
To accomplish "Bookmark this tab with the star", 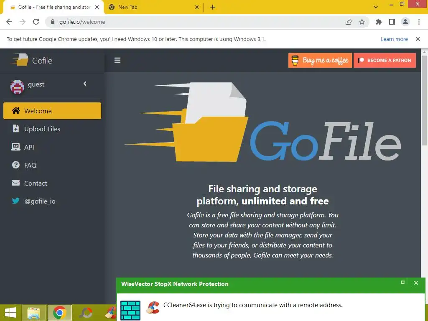I will 362,22.
